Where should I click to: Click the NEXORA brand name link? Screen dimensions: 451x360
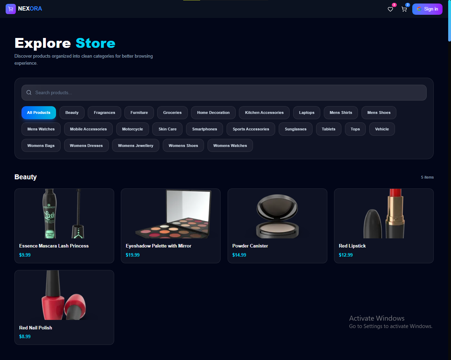click(x=30, y=9)
